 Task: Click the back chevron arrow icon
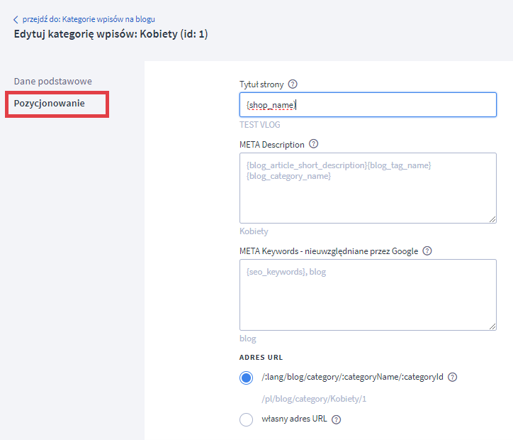[16, 19]
